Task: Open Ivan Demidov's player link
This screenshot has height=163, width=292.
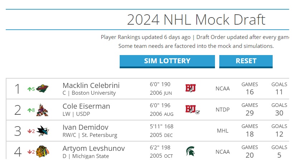Action: pyautogui.click(x=86, y=127)
